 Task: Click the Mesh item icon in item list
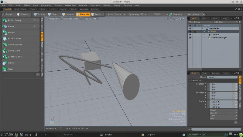(209, 32)
